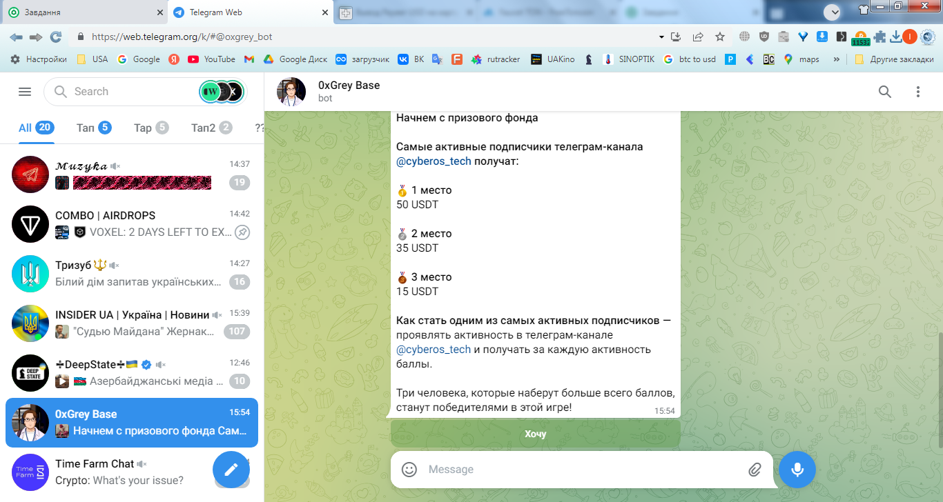Image resolution: width=943 pixels, height=502 pixels.
Task: Click the Message input field
Action: [x=583, y=470]
